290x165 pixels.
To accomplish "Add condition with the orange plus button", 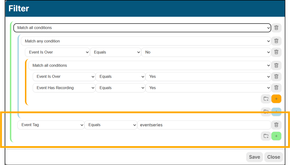I will tap(276, 99).
